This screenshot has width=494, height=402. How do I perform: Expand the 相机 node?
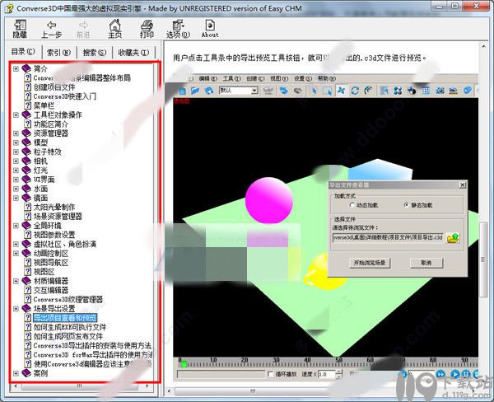tap(16, 161)
